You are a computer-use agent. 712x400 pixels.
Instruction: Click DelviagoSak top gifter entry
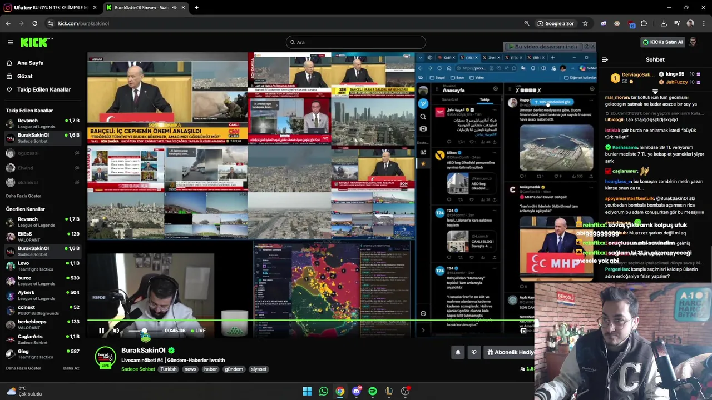633,78
